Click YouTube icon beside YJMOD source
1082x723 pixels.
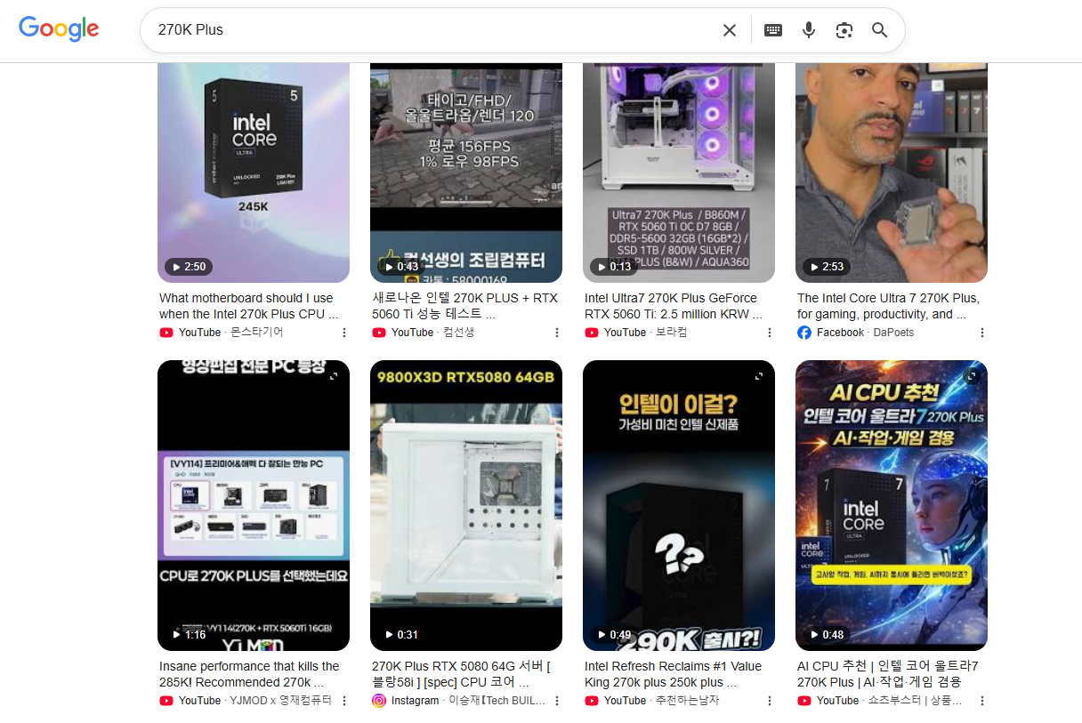[166, 701]
